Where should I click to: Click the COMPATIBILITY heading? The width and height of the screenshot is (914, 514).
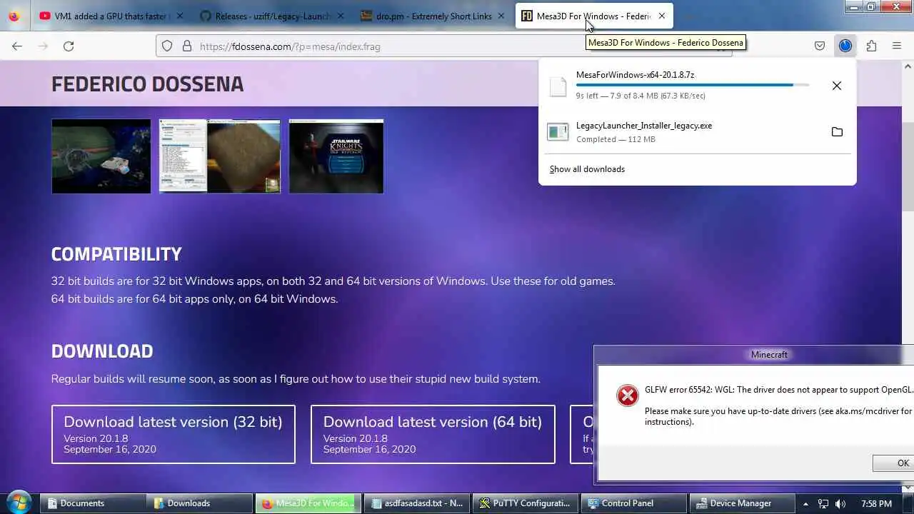[116, 254]
